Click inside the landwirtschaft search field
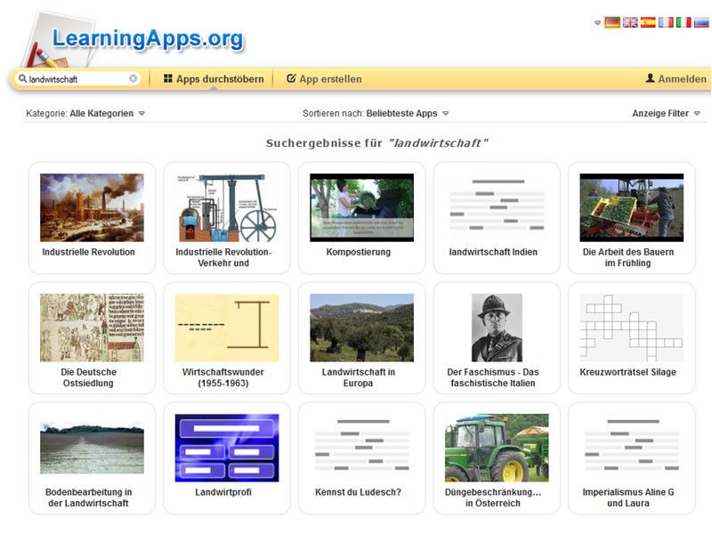The image size is (712, 534). pos(76,79)
